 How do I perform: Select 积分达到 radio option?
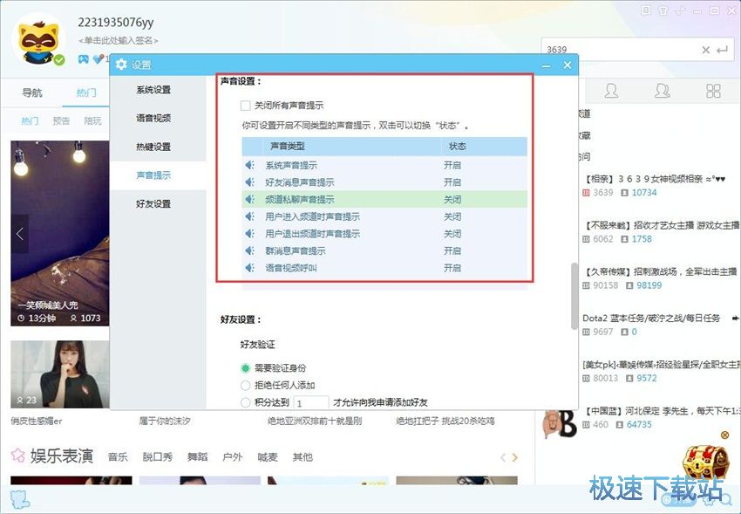pyautogui.click(x=245, y=402)
